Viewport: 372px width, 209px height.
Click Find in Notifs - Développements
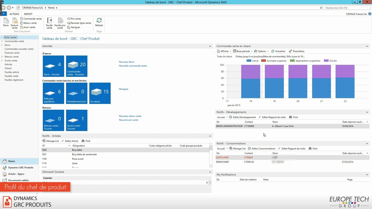click(293, 117)
